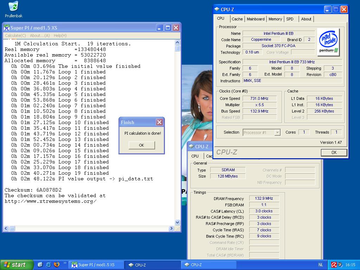The image size is (360, 270).
Task: Click the Bank Cycle Time 9 clocks field
Action: [x=264, y=236]
